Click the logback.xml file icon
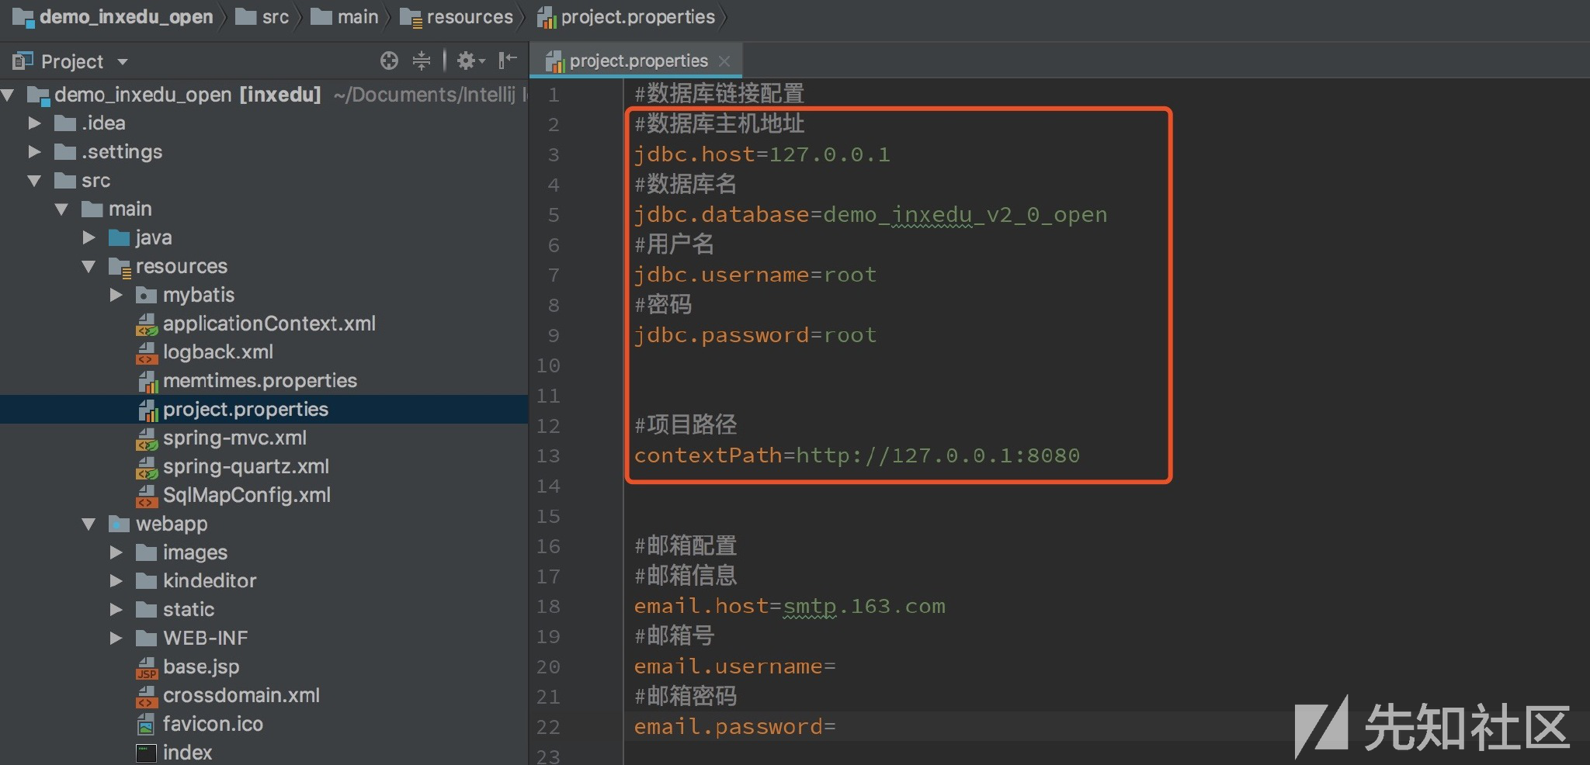The width and height of the screenshot is (1590, 765). pos(147,353)
